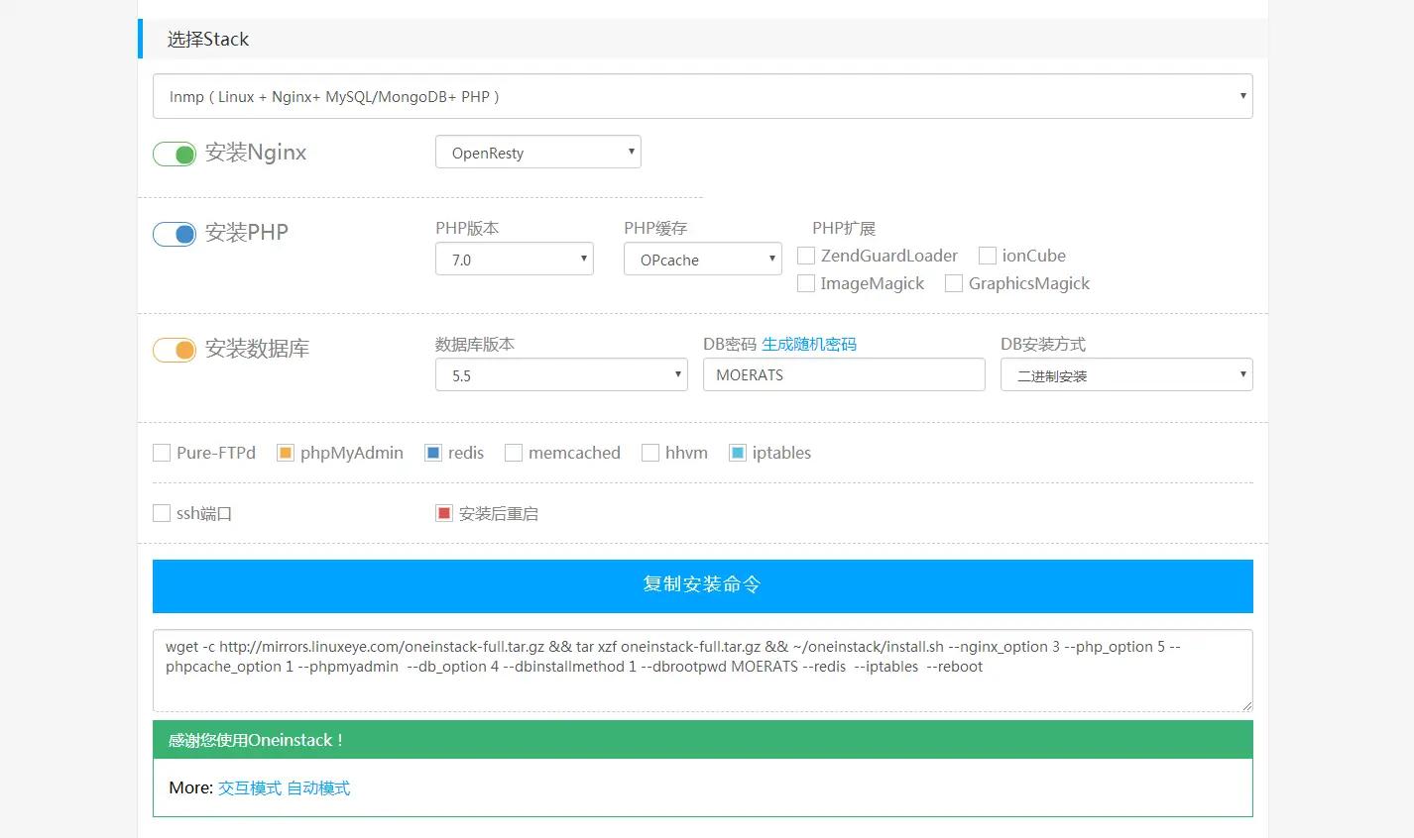Viewport: 1414px width, 838px height.
Task: Click the DB密码 input field
Action: [843, 375]
